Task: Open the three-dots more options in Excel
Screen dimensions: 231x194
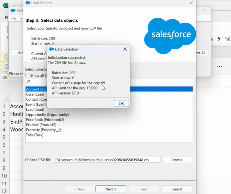Action: 219,67
